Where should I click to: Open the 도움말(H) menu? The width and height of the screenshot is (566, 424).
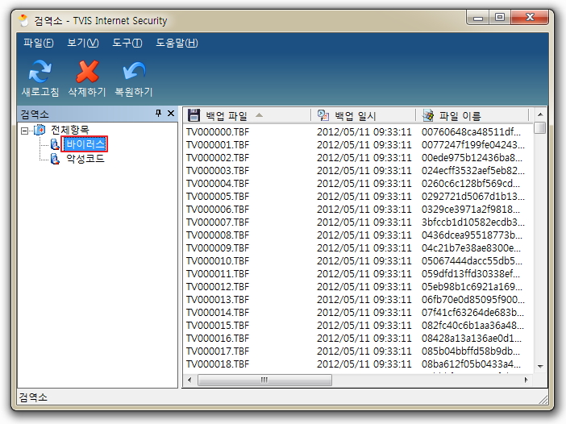click(x=177, y=43)
